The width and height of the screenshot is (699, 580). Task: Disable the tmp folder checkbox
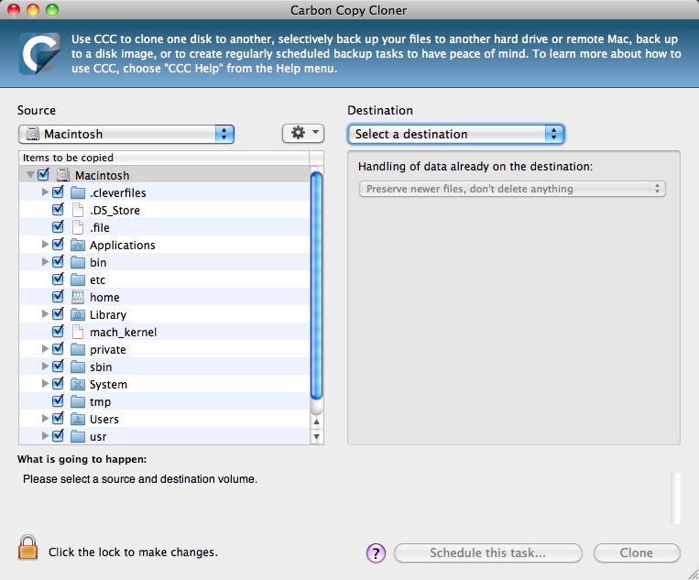[x=59, y=401]
